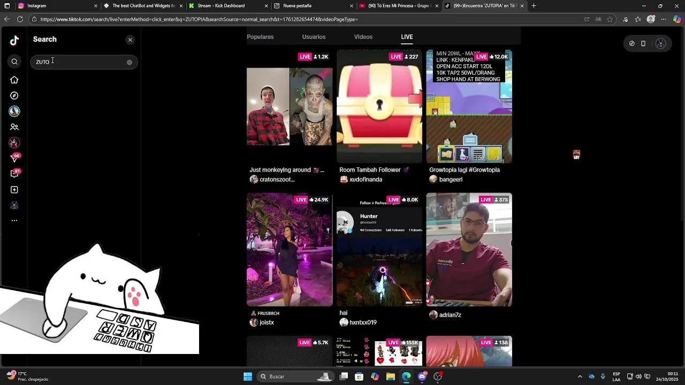685x385 pixels.
Task: Switch to the Usuarios tab
Action: pyautogui.click(x=314, y=37)
